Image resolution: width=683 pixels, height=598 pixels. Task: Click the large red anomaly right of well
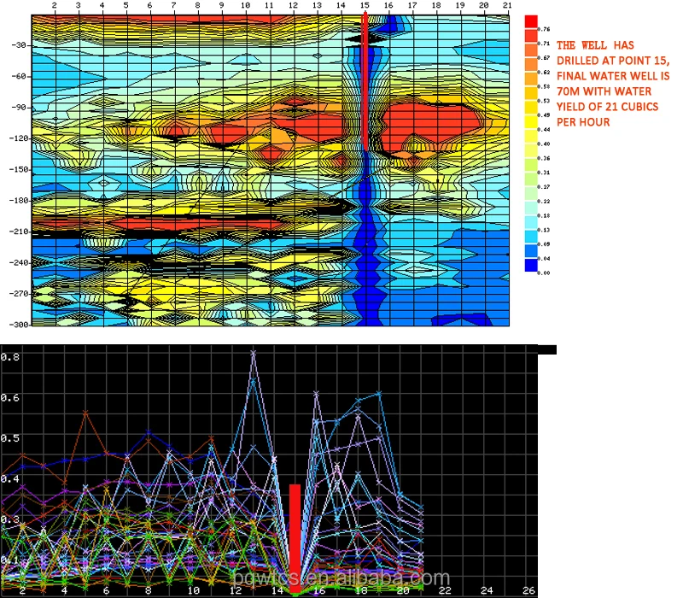click(429, 126)
